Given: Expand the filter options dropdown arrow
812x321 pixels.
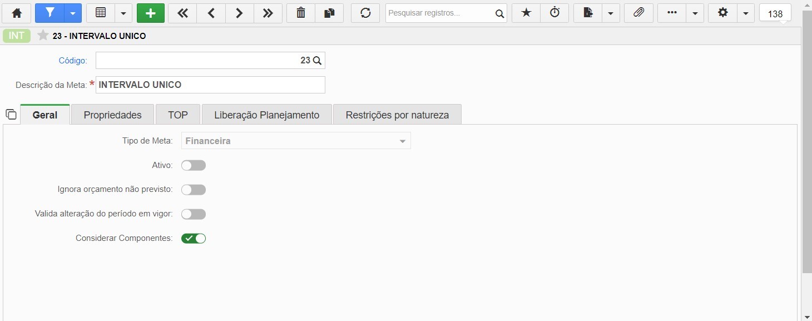Looking at the screenshot, I should coord(73,13).
